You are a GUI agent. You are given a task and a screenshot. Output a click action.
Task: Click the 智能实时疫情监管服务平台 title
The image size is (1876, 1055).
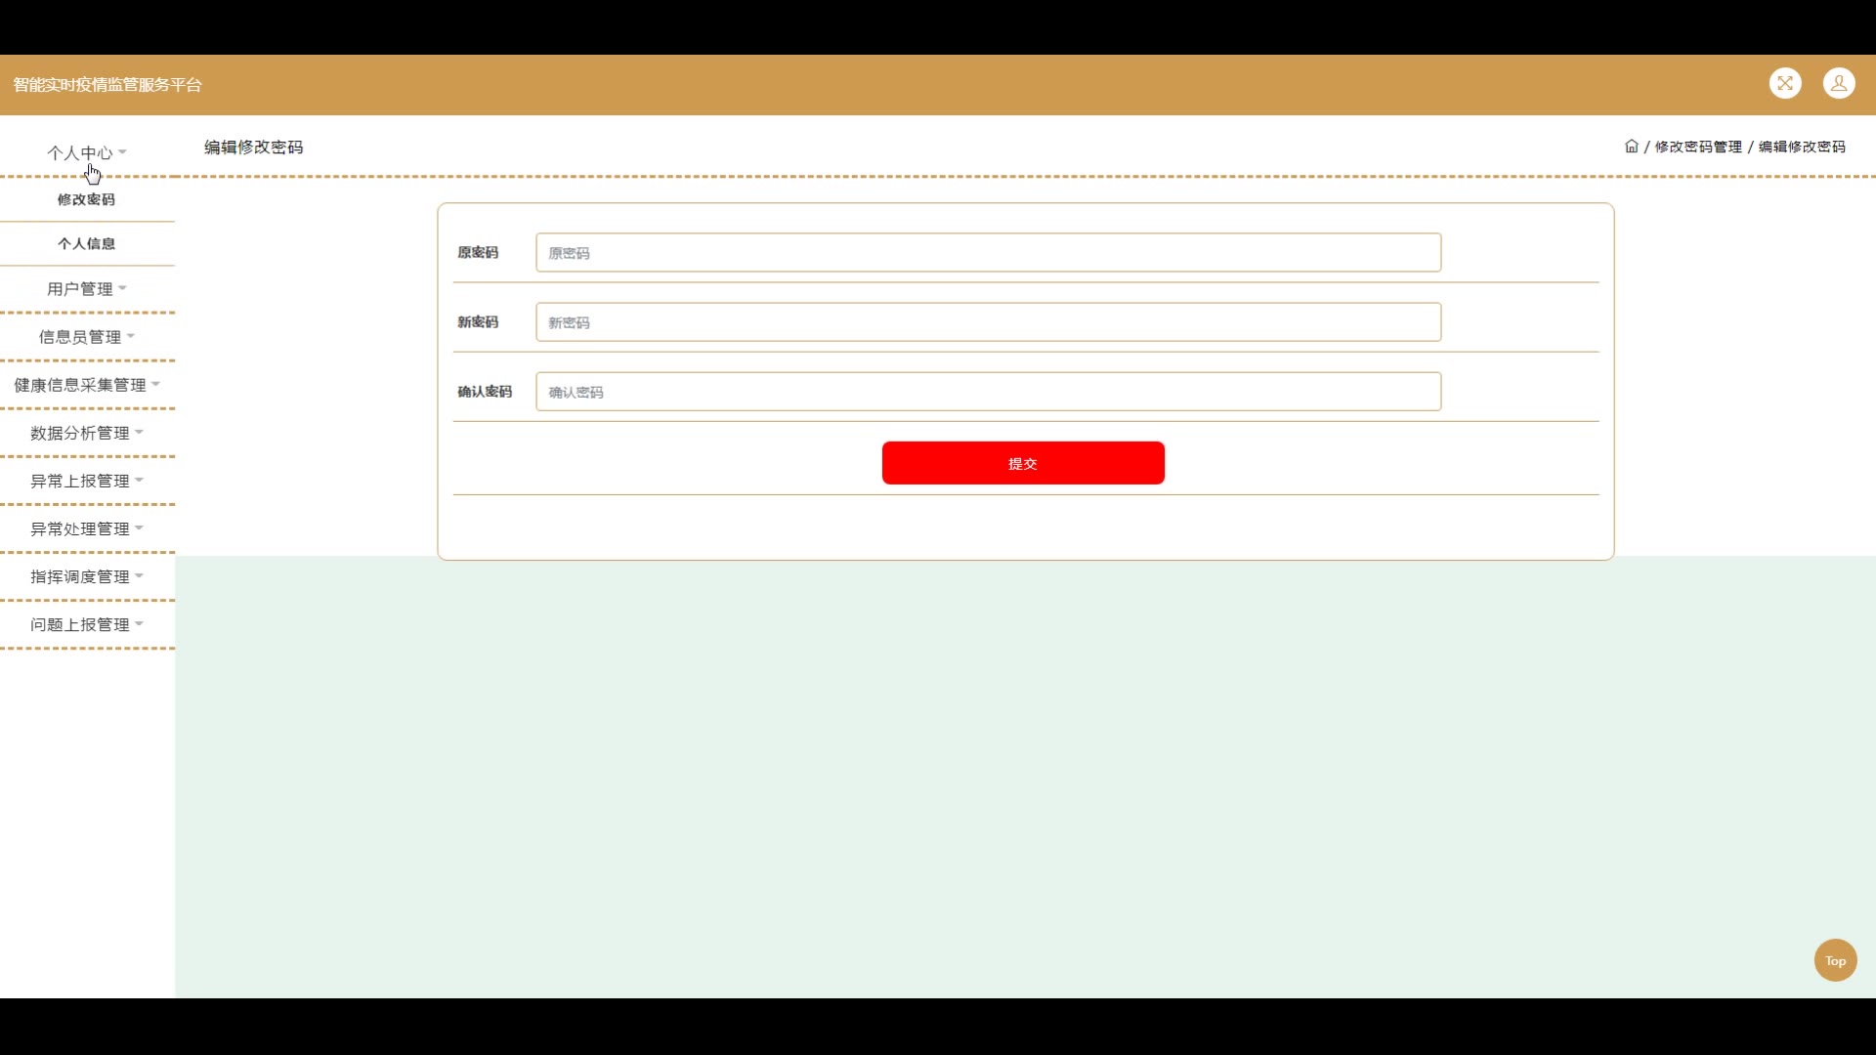pos(107,85)
